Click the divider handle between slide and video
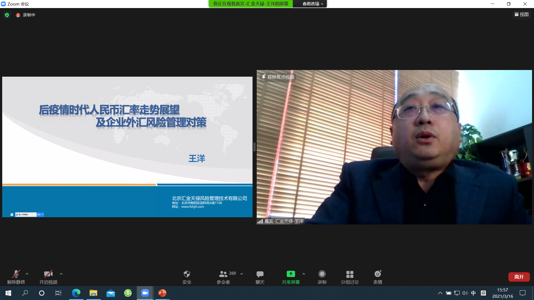 [254, 147]
